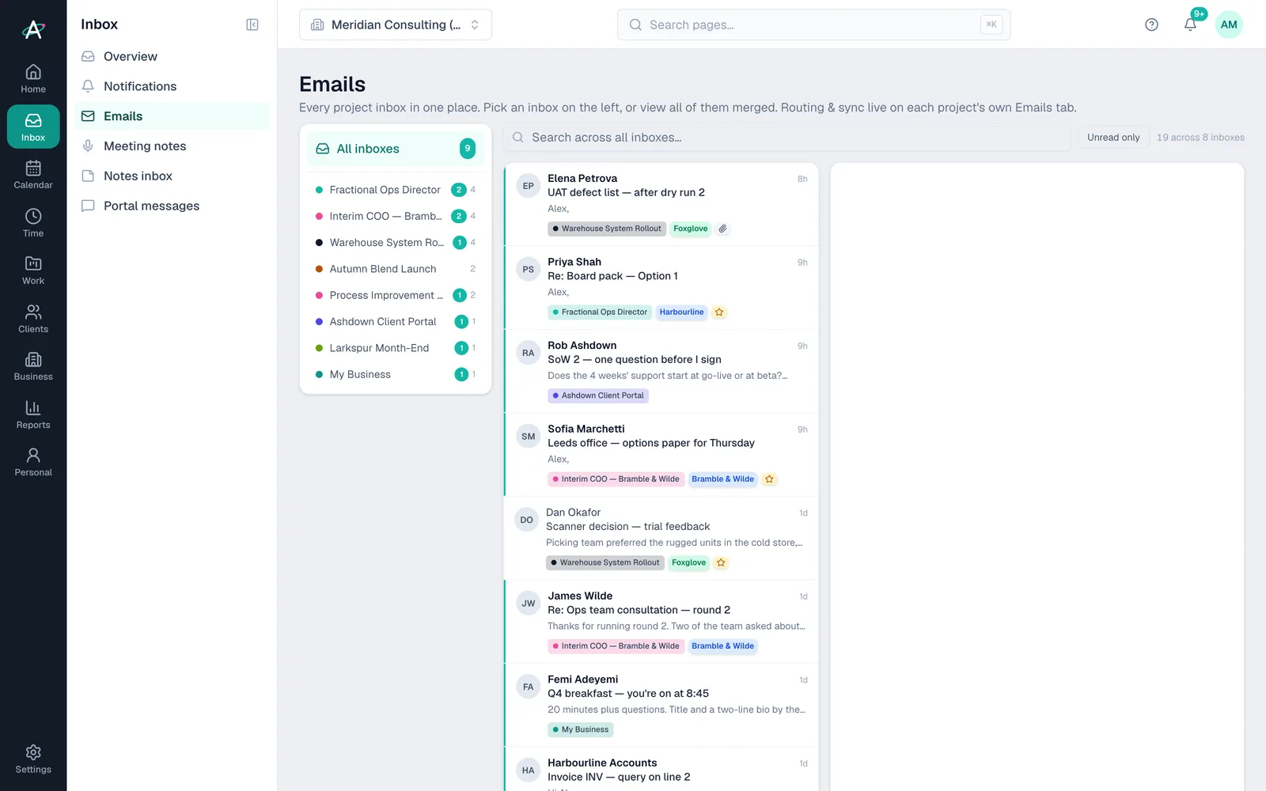Open Overview in Inbox menu

(x=172, y=56)
